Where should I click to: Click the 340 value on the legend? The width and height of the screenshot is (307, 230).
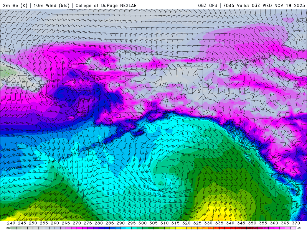(x=230, y=223)
